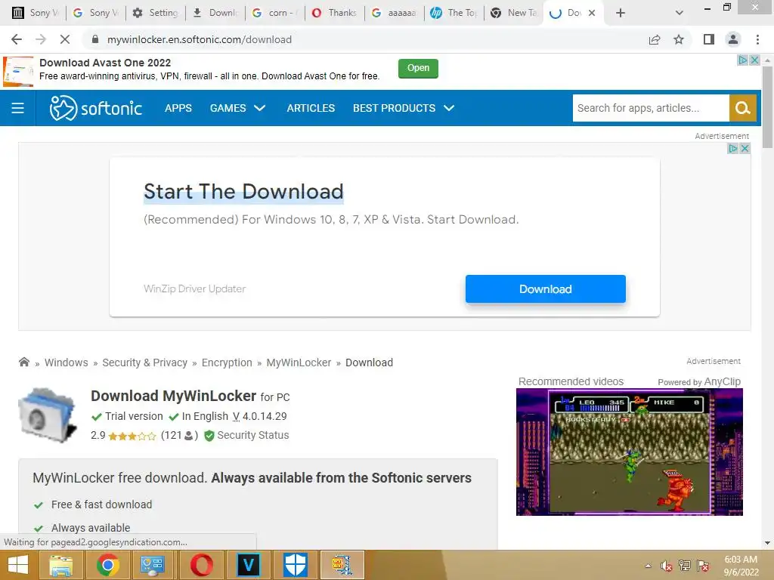This screenshot has height=580, width=774.
Task: Switch to the Settings tab
Action: [x=156, y=13]
